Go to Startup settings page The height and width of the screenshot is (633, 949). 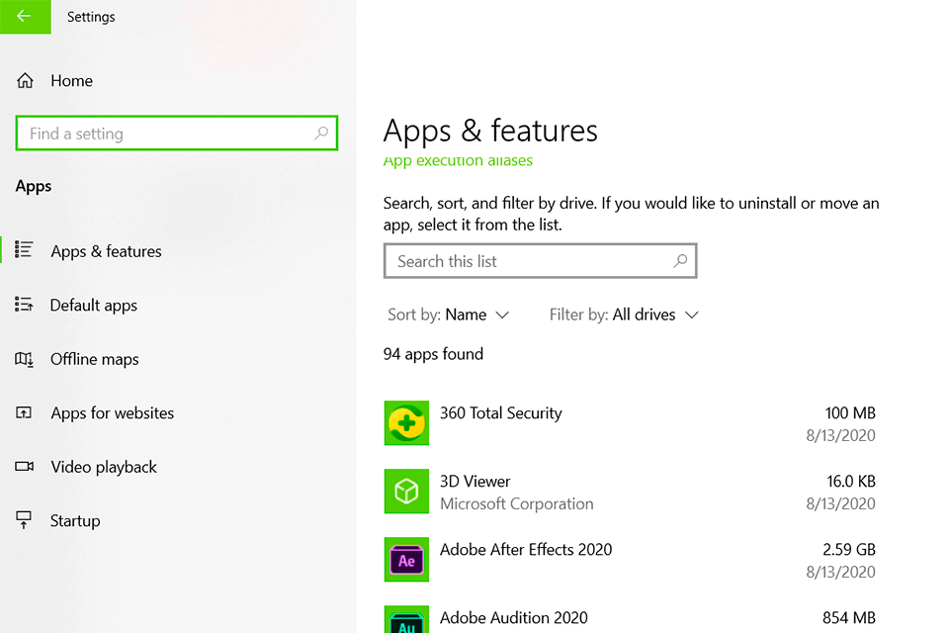coord(75,520)
